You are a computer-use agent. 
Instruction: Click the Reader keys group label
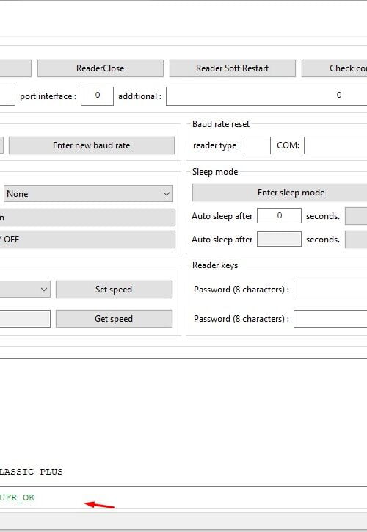coord(215,265)
